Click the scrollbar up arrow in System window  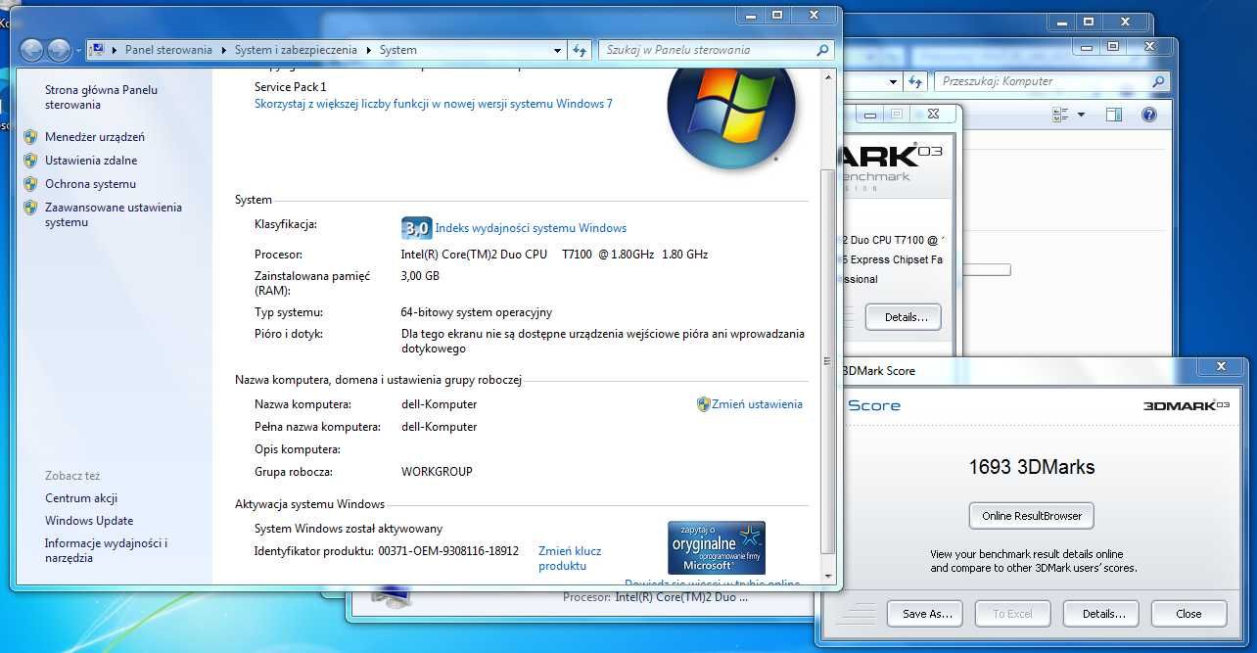click(828, 77)
